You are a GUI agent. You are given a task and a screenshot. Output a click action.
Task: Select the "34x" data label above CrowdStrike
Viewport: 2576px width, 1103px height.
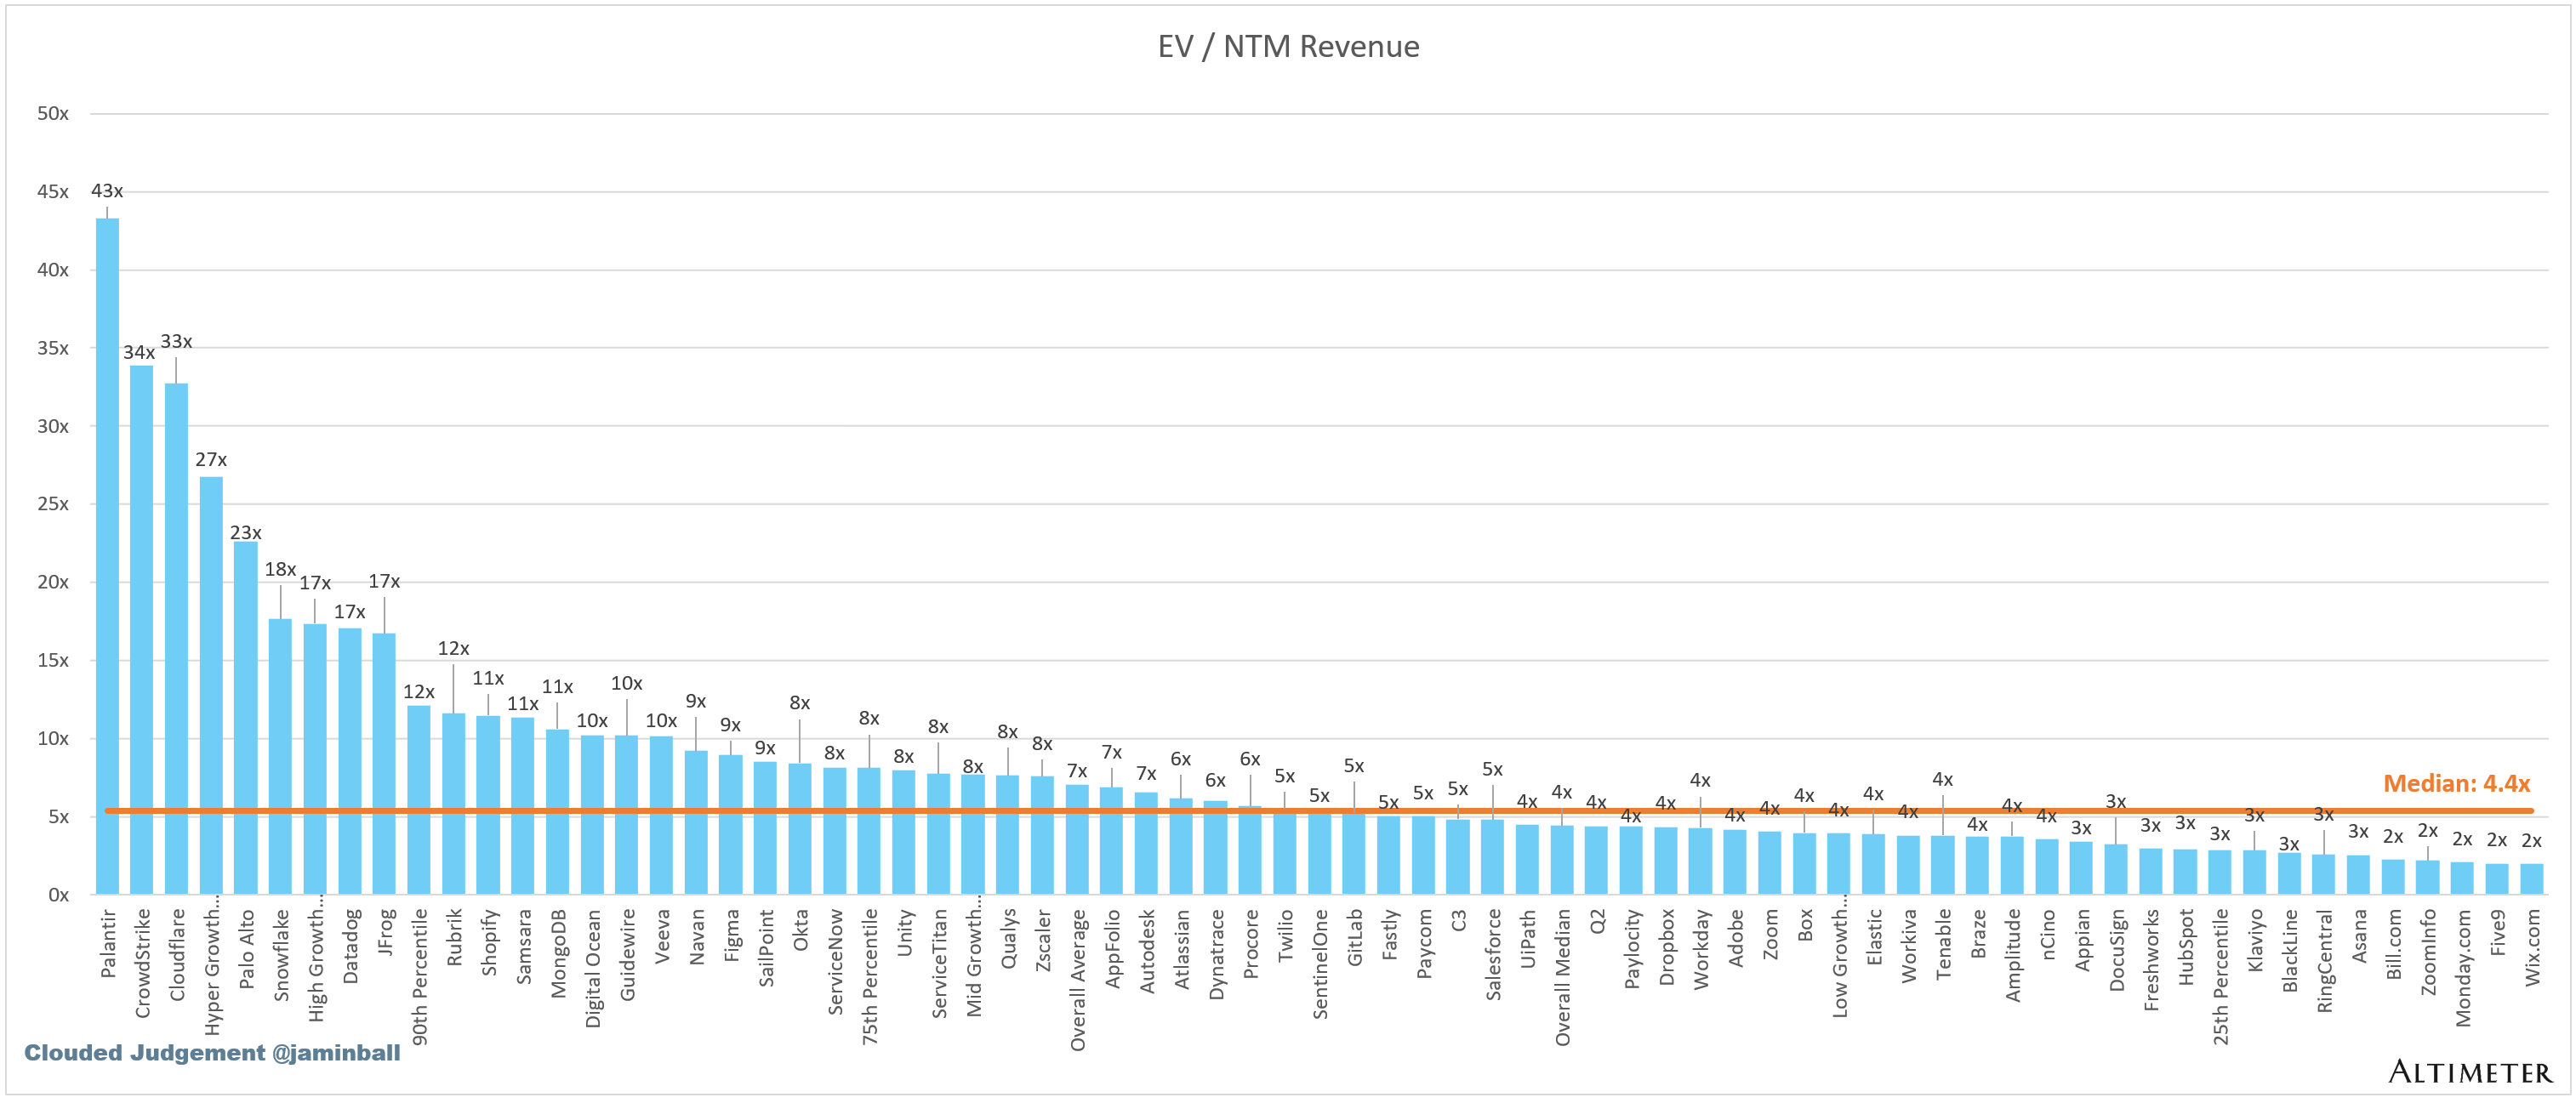coord(139,352)
